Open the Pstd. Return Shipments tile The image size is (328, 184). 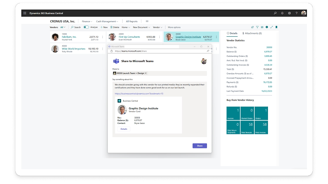[x=233, y=128]
